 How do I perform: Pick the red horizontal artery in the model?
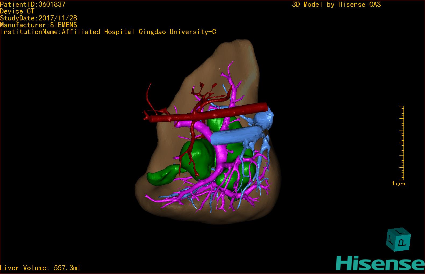pos(208,113)
